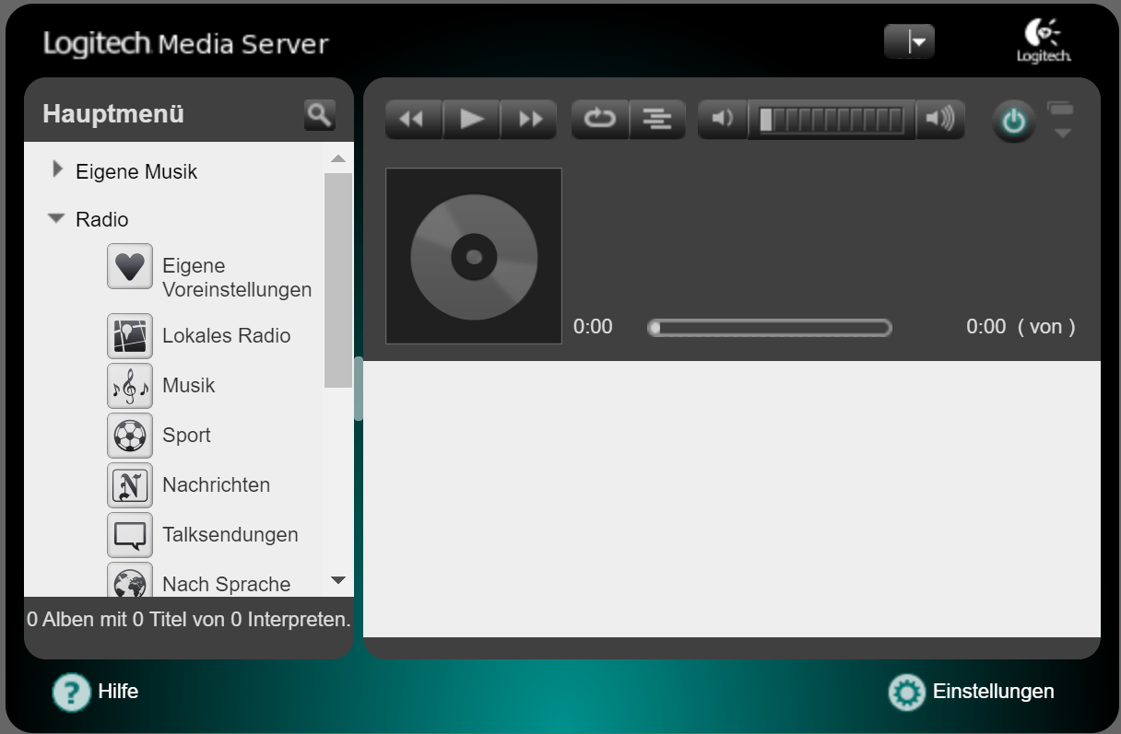Click the '0 Alben mit 0 Titel' status text
Viewport: 1121px width, 734px height.
pos(189,620)
